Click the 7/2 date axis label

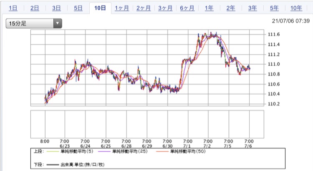click(207, 146)
